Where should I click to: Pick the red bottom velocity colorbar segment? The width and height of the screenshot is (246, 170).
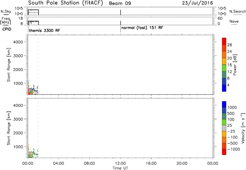click(224, 152)
